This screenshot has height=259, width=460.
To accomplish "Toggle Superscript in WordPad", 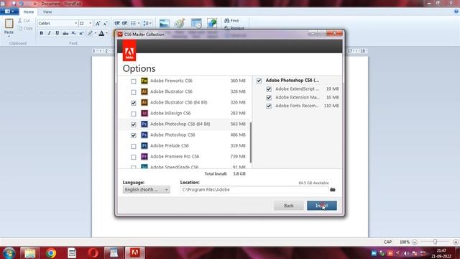I will (81, 33).
